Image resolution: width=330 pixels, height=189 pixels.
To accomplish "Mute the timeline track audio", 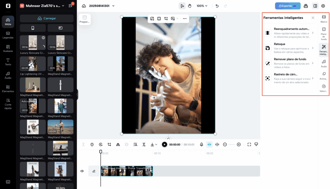I will point(82,171).
